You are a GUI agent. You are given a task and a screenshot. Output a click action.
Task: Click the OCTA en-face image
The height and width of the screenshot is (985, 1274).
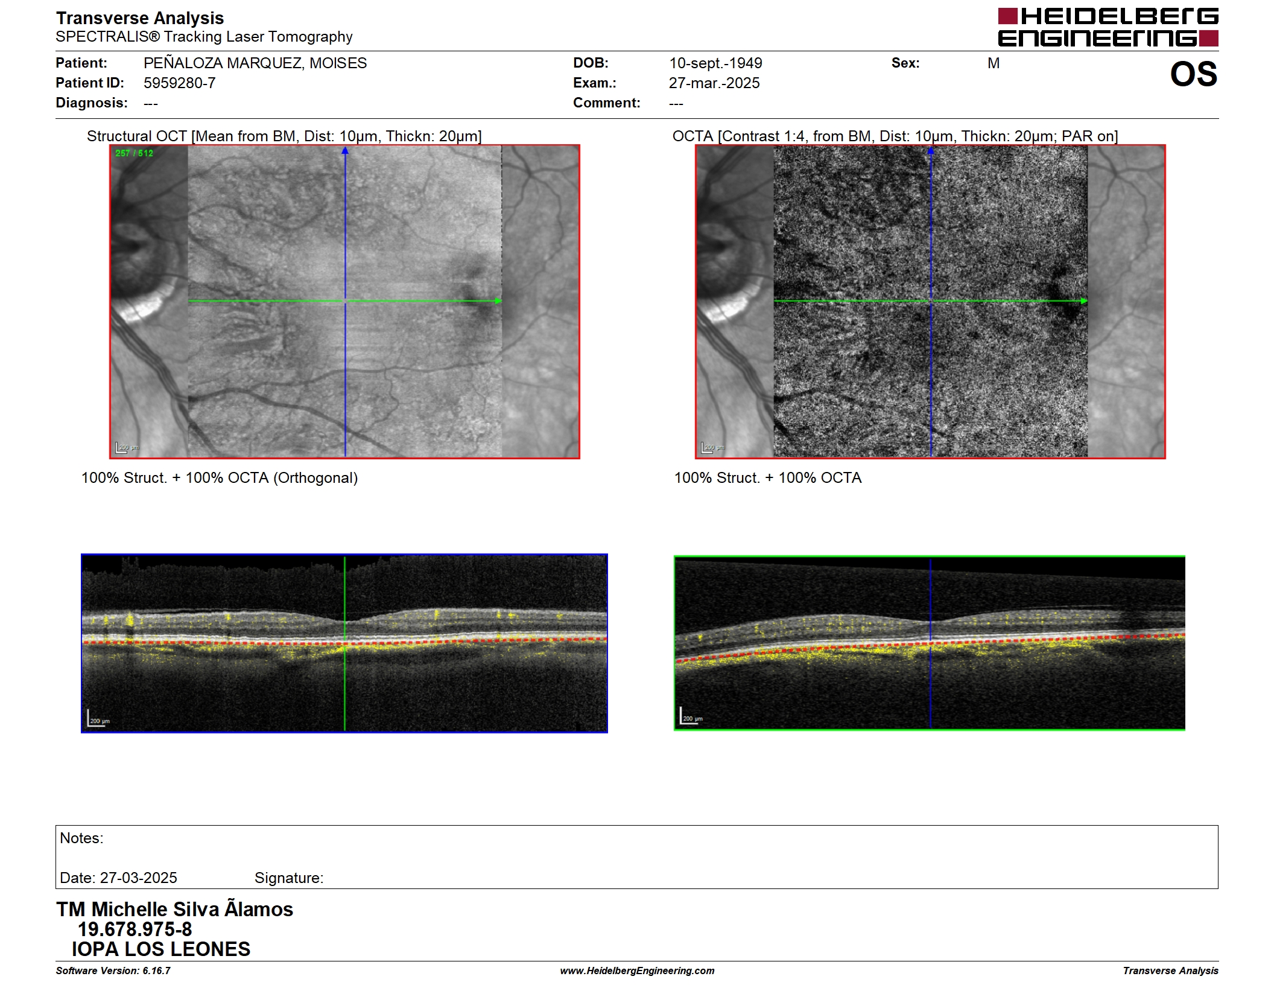coord(930,302)
